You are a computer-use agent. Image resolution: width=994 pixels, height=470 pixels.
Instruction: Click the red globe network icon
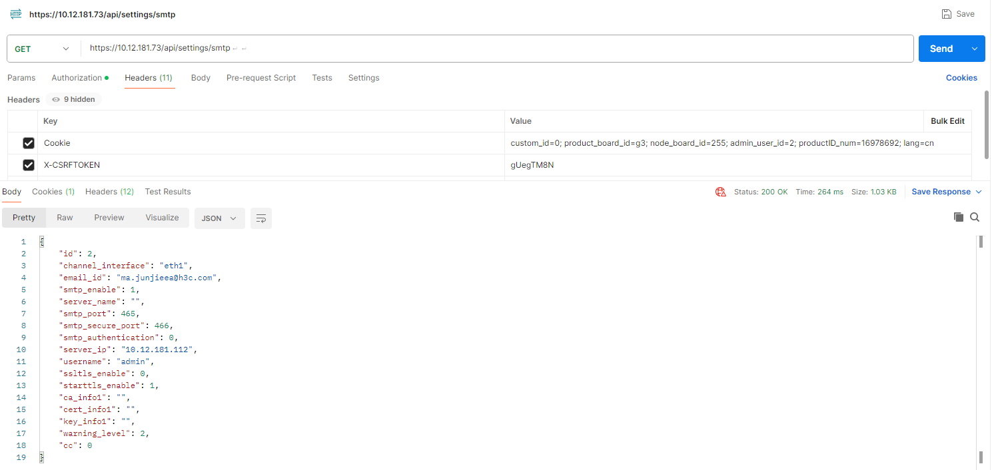(x=720, y=192)
